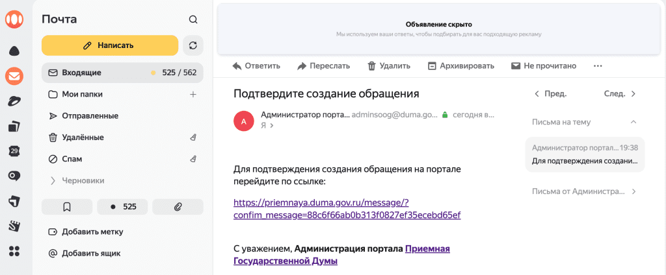The width and height of the screenshot is (666, 275).
Task: Clear Deleted folder using broom icon
Action: (x=193, y=137)
